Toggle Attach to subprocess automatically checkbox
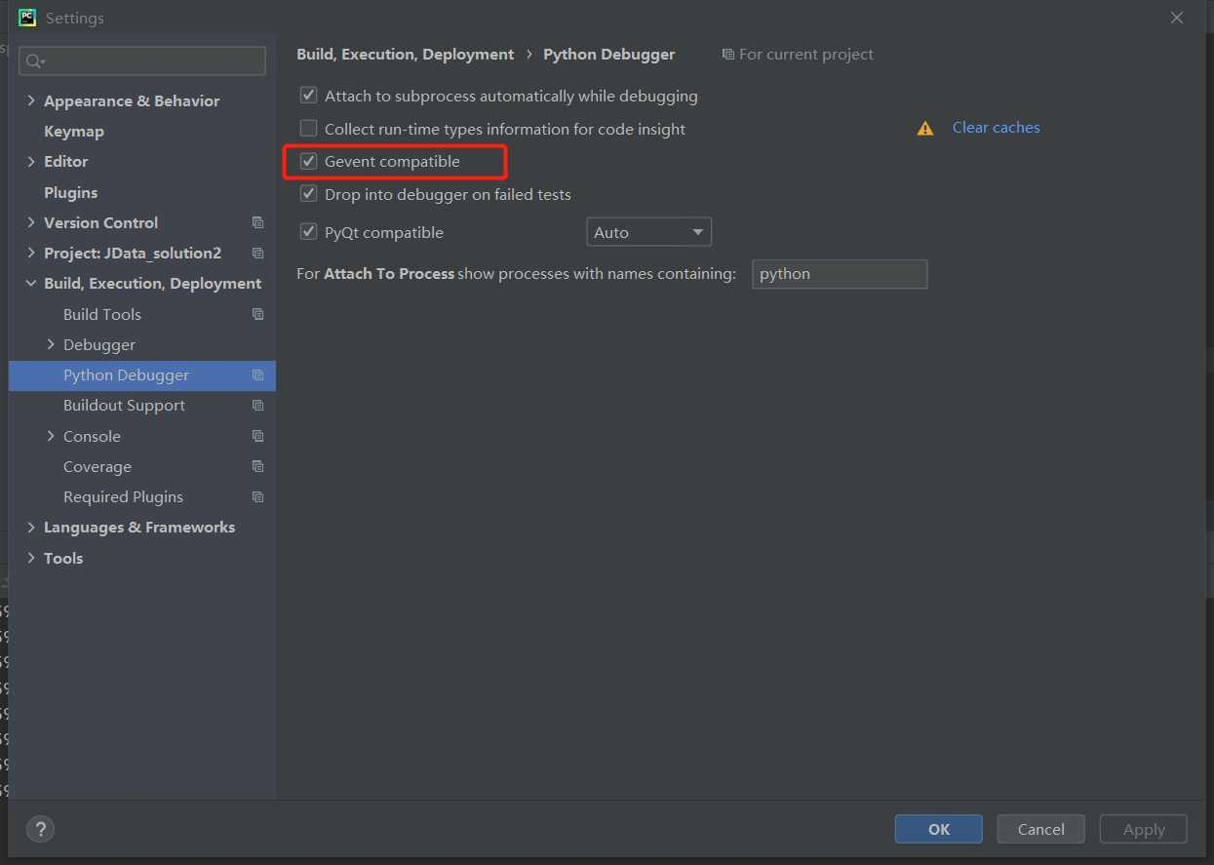This screenshot has width=1214, height=865. click(308, 96)
